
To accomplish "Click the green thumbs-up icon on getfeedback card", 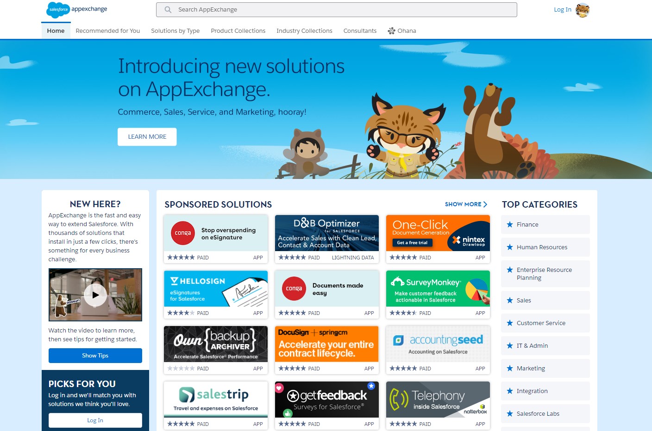I will (288, 413).
